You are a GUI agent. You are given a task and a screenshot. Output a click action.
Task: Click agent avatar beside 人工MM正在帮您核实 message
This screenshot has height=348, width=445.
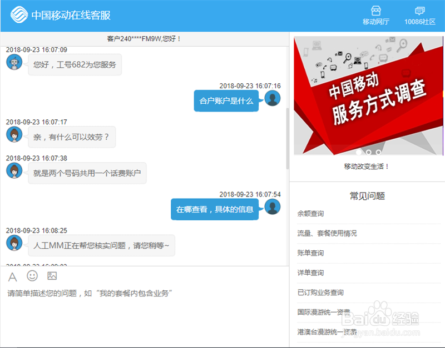[x=14, y=243]
